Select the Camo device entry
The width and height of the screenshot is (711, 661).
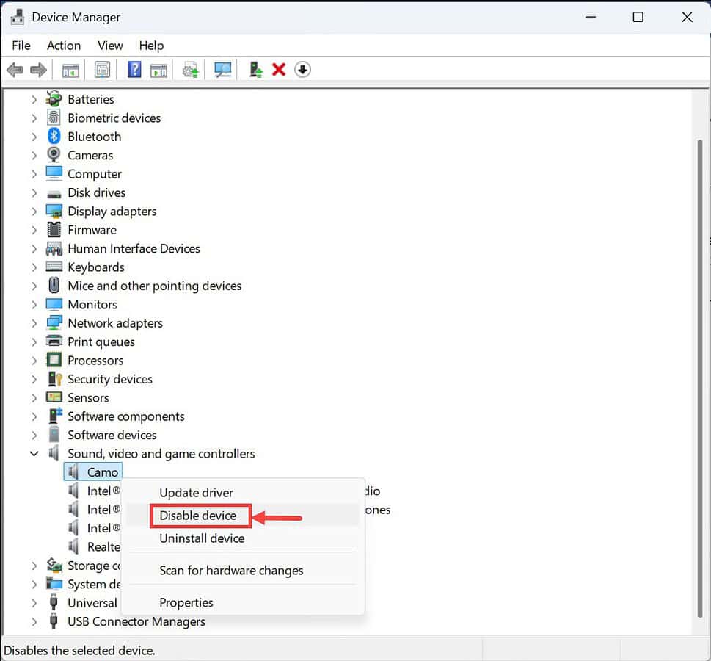101,472
